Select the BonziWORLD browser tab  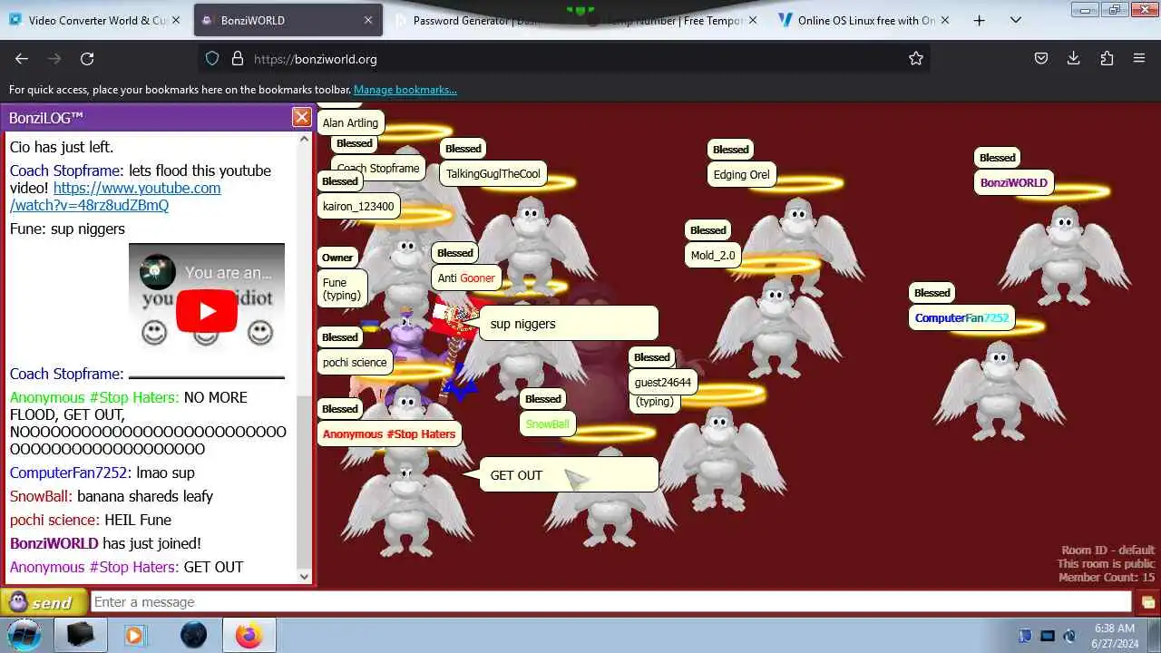tap(288, 20)
